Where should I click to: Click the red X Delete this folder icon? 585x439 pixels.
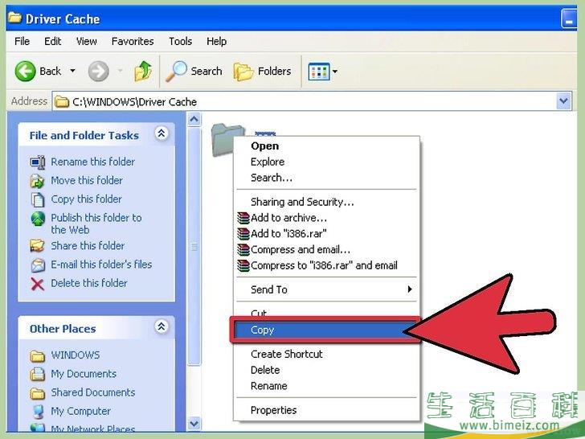[37, 283]
